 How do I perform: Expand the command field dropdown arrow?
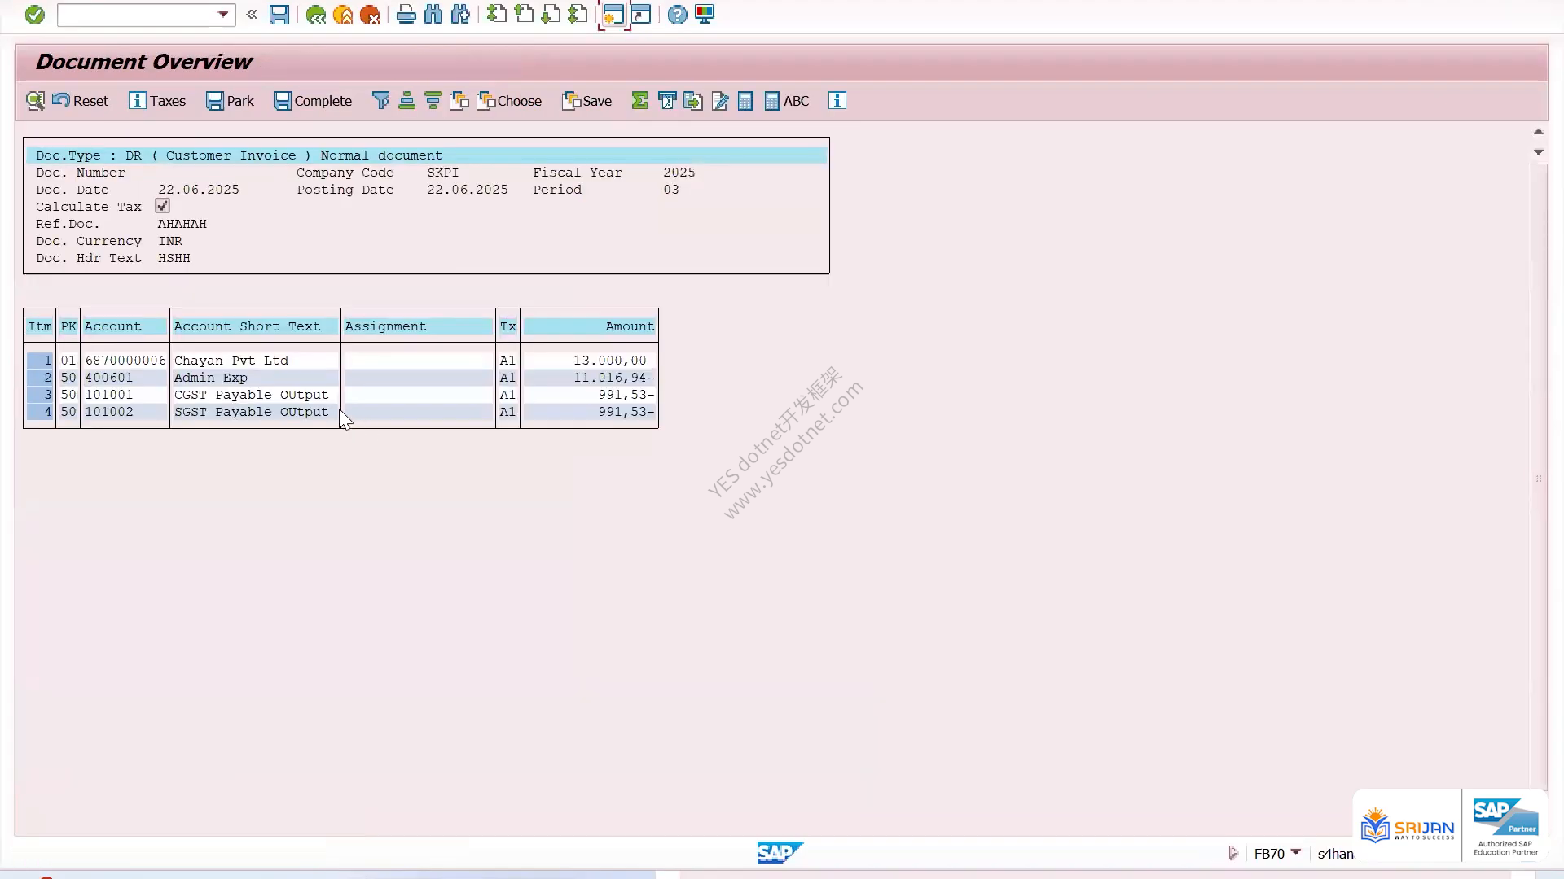[x=223, y=15]
